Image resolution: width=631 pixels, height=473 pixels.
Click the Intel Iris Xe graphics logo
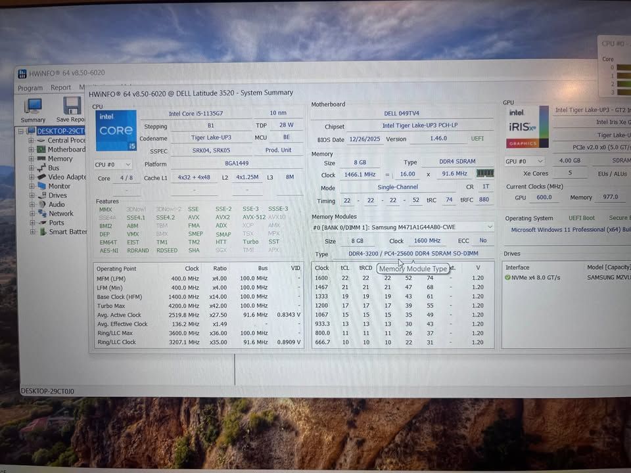pyautogui.click(x=526, y=127)
